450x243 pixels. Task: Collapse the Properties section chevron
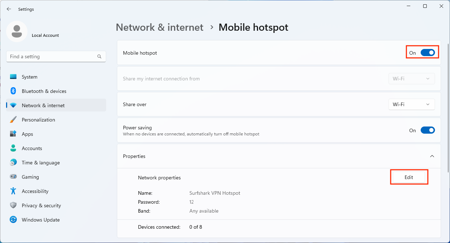pyautogui.click(x=432, y=156)
